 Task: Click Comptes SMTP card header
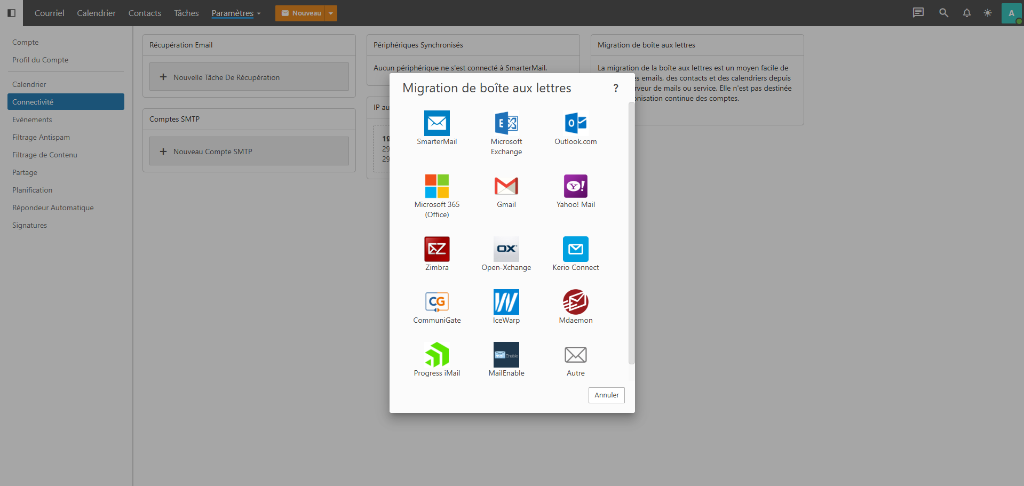(249, 119)
